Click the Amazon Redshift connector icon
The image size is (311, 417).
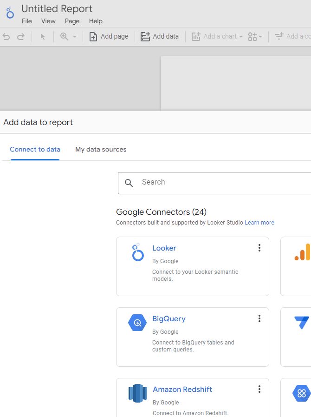click(137, 393)
